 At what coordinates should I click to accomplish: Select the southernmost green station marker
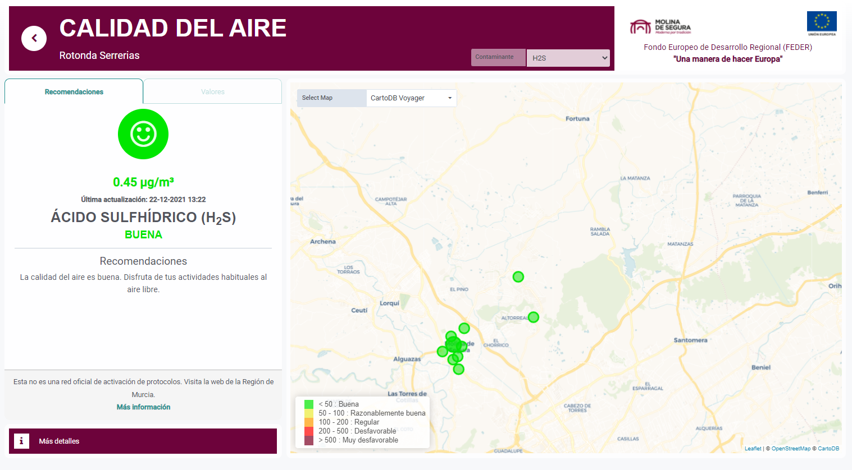coord(459,369)
